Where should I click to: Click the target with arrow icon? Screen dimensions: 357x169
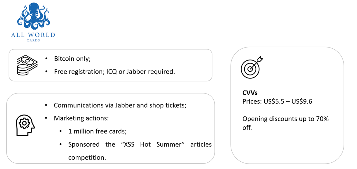click(x=252, y=67)
